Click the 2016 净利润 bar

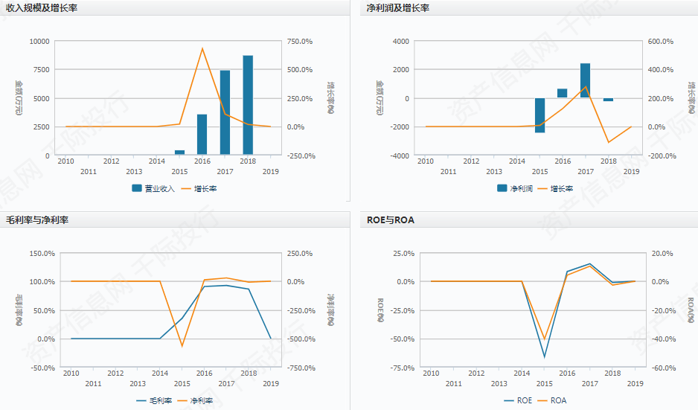(x=563, y=93)
